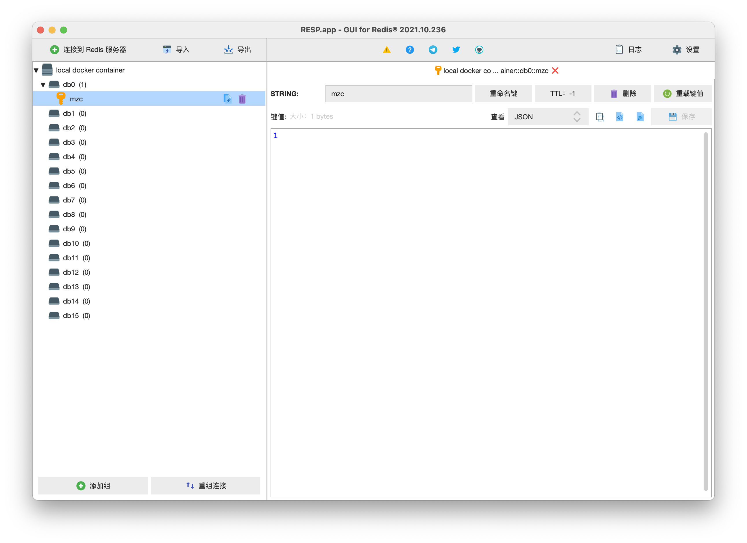Click the binary file icon near Save

pyautogui.click(x=640, y=116)
